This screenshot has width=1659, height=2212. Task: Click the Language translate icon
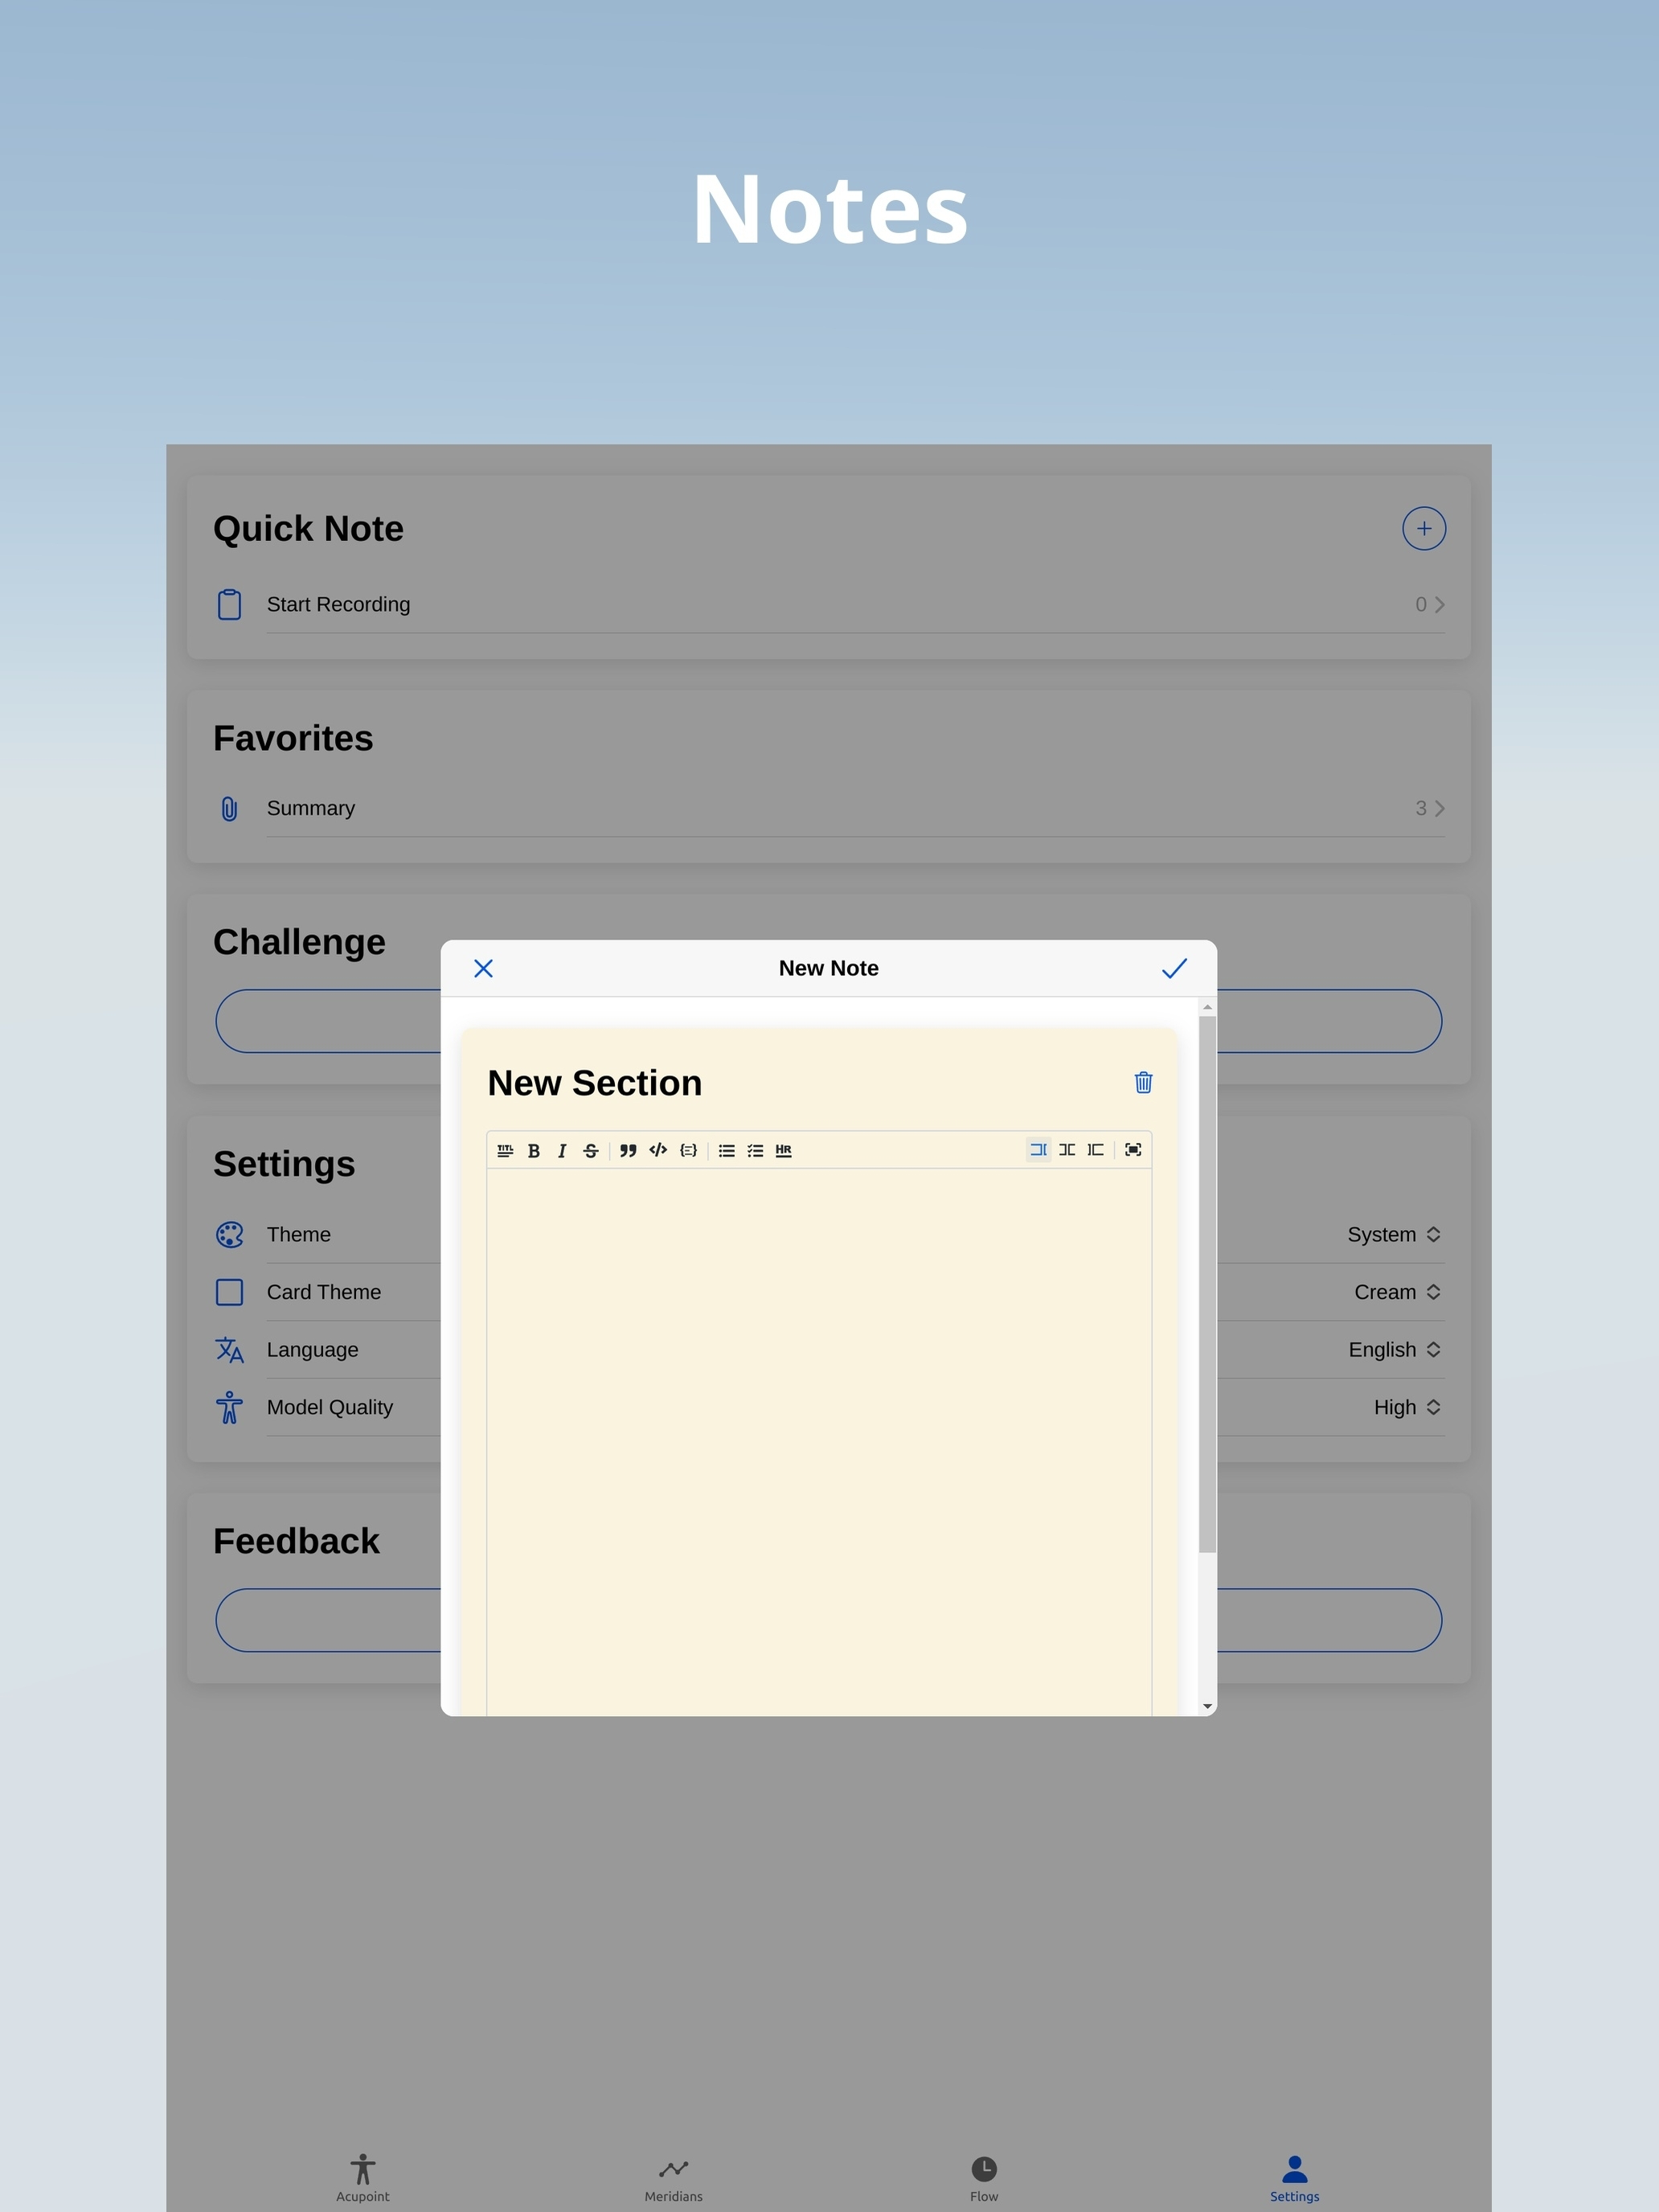pyautogui.click(x=230, y=1350)
